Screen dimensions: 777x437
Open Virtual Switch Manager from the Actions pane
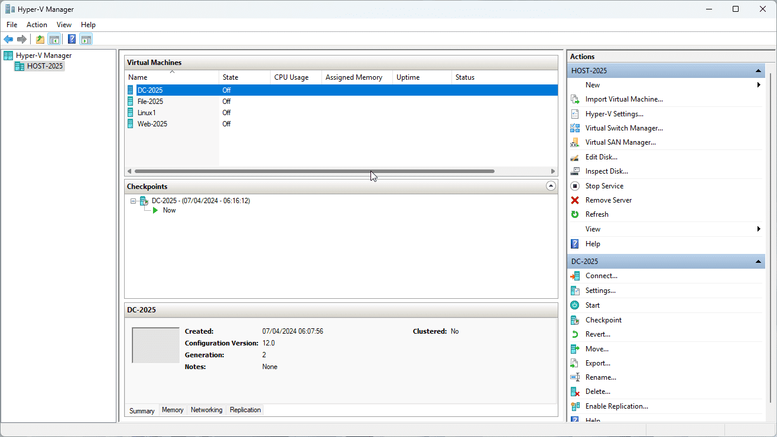(623, 128)
